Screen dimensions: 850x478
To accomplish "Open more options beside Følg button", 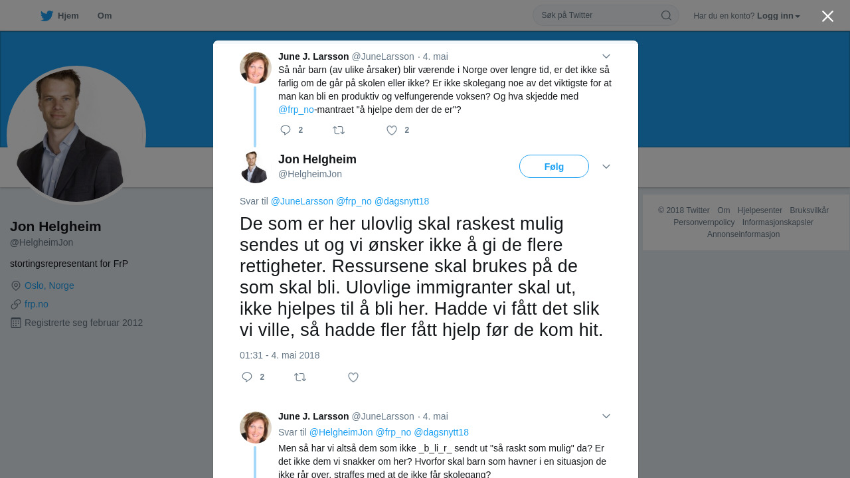I will pyautogui.click(x=606, y=167).
